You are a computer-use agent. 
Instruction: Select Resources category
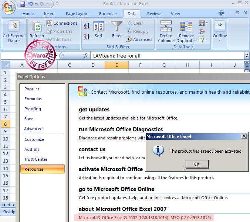tap(43, 169)
